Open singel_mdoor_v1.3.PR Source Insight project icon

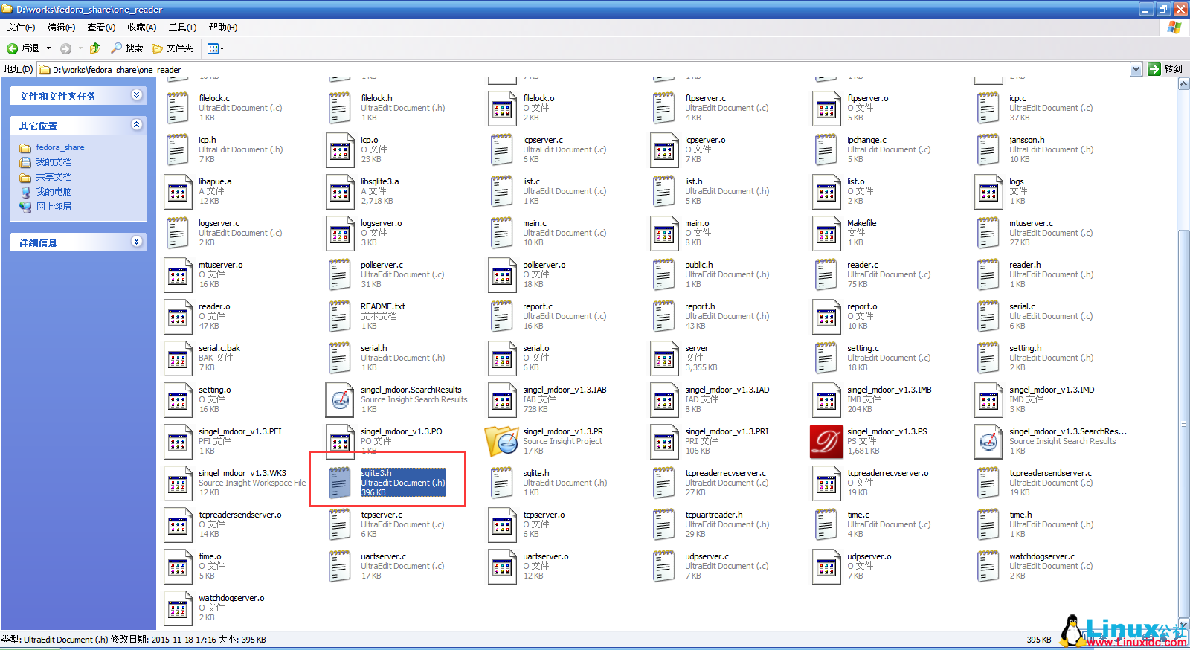tap(501, 442)
